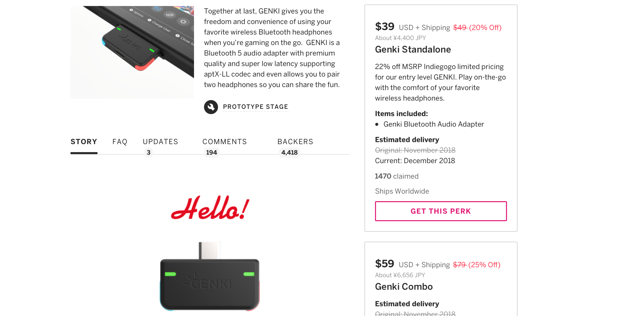Click the prototype stage wrench icon
The height and width of the screenshot is (316, 628).
tap(211, 107)
